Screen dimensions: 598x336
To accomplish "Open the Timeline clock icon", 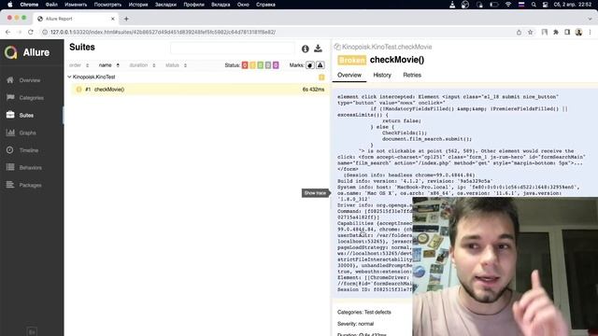I will pos(10,150).
